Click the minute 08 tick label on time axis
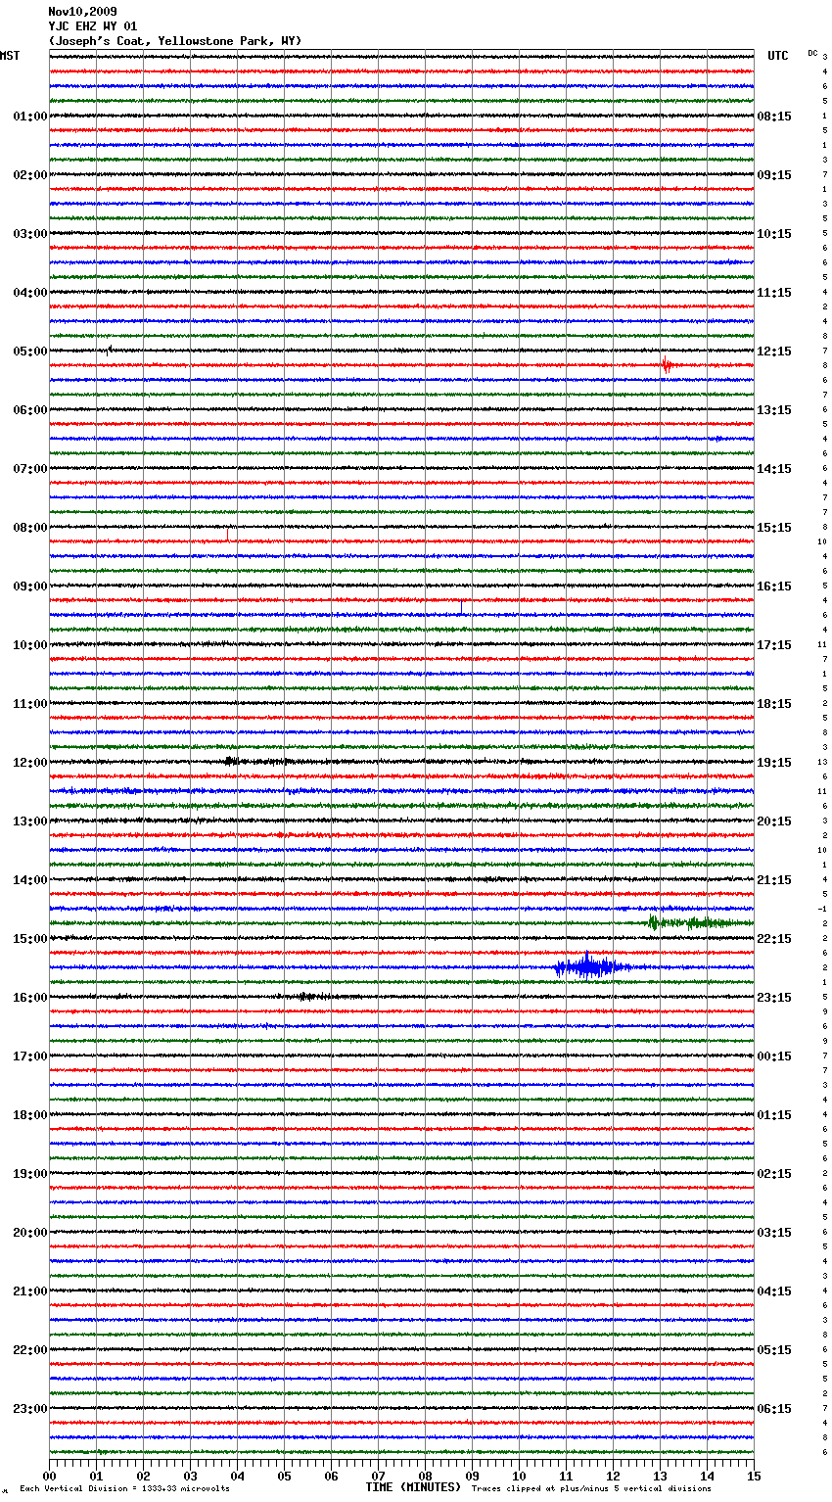This screenshot has width=832, height=1502. tap(425, 1476)
